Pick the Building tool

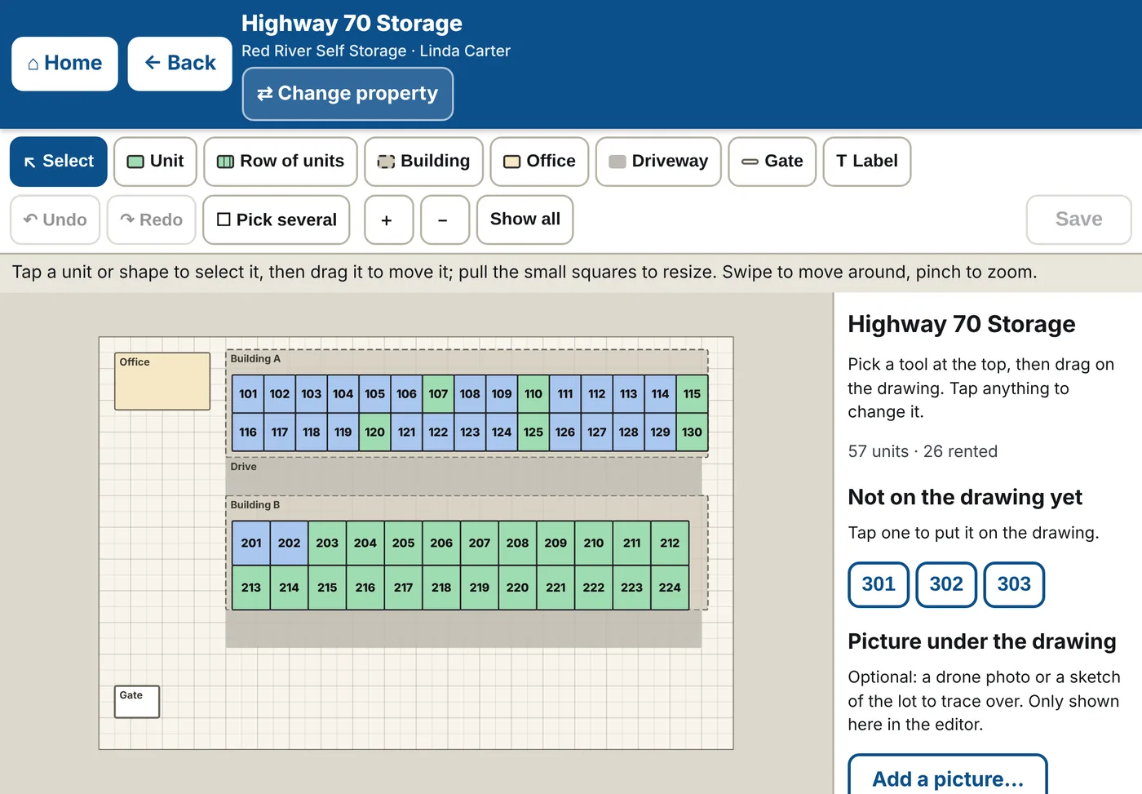click(423, 162)
